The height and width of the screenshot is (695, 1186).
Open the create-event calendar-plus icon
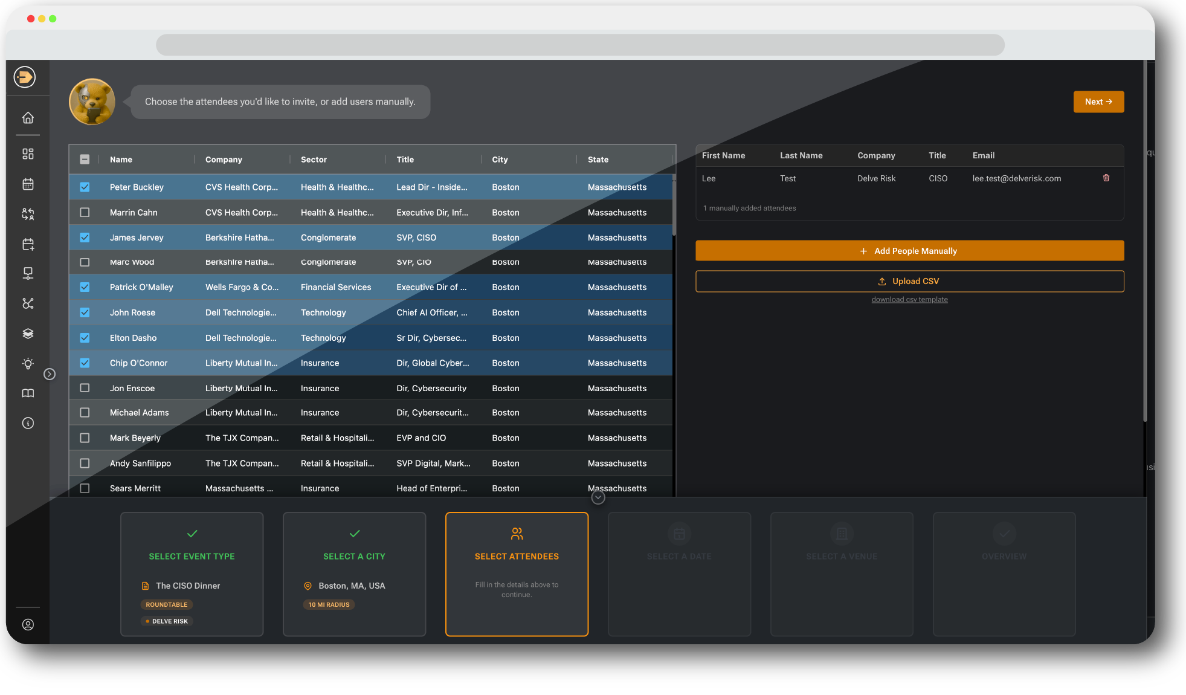tap(28, 244)
